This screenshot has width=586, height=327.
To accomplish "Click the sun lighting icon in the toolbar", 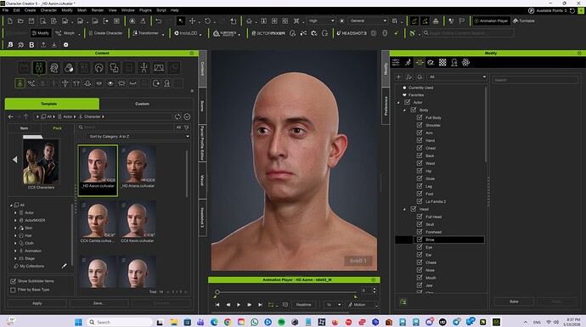I will coord(341,21).
